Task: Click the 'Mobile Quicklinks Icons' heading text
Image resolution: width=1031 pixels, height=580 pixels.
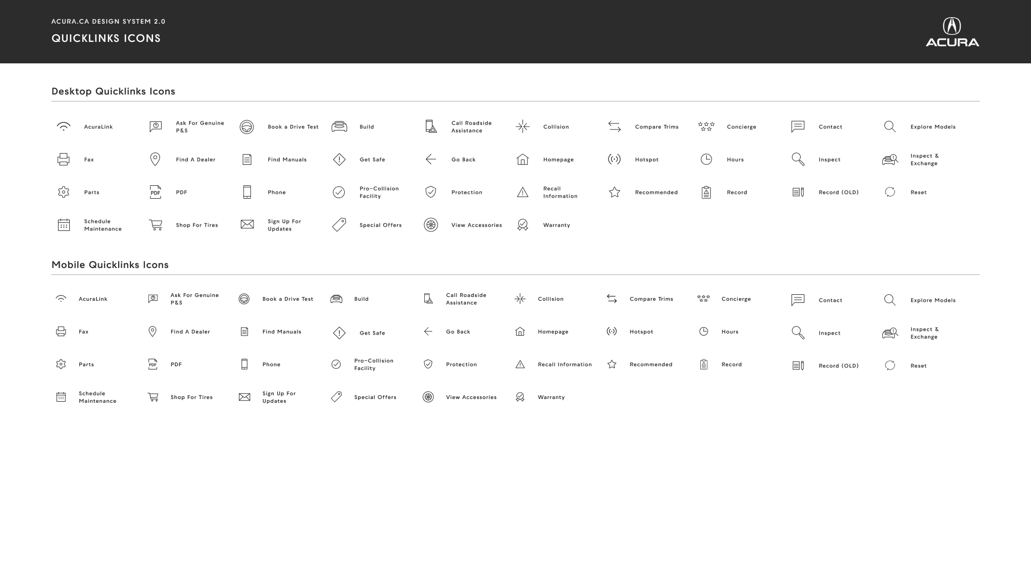Action: pos(110,265)
